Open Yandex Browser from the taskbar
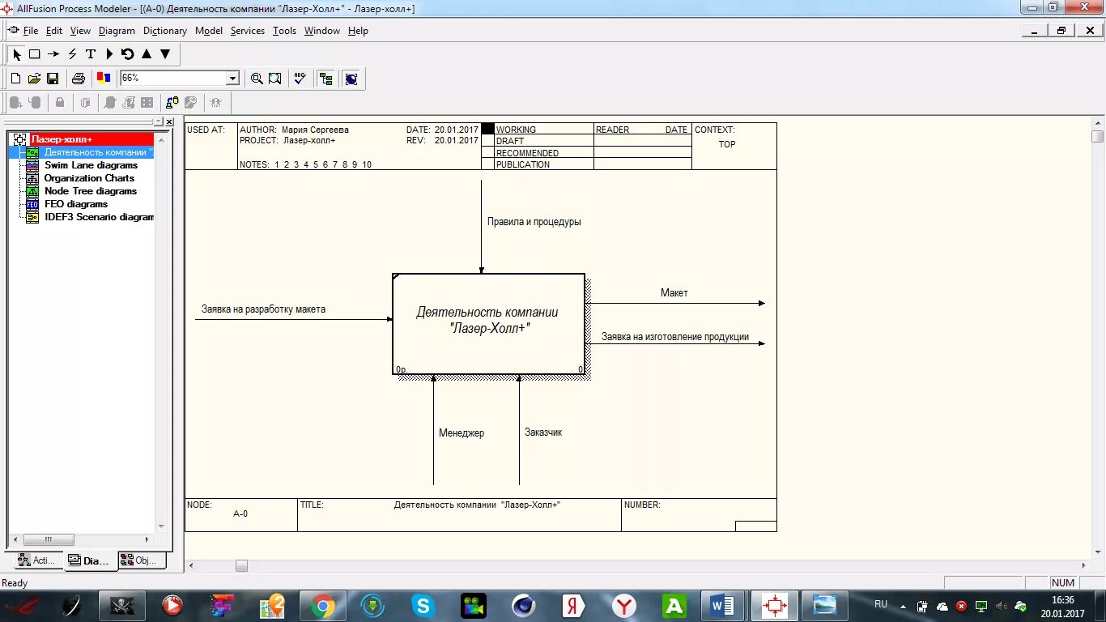Viewport: 1106px width, 622px height. [623, 605]
